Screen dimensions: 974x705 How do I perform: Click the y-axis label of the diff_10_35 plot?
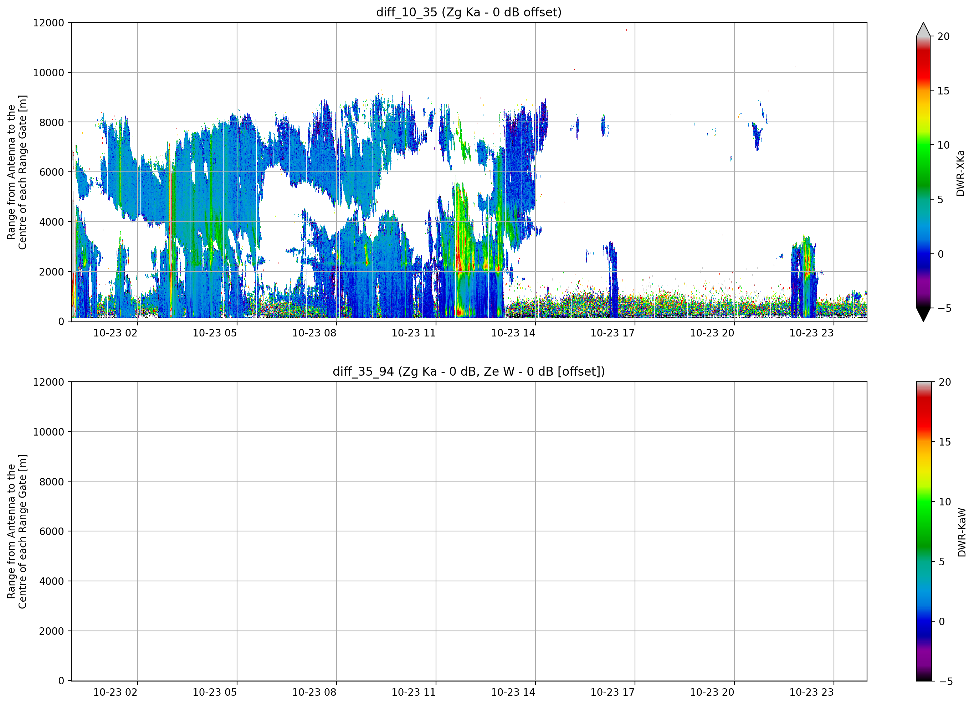(x=17, y=172)
